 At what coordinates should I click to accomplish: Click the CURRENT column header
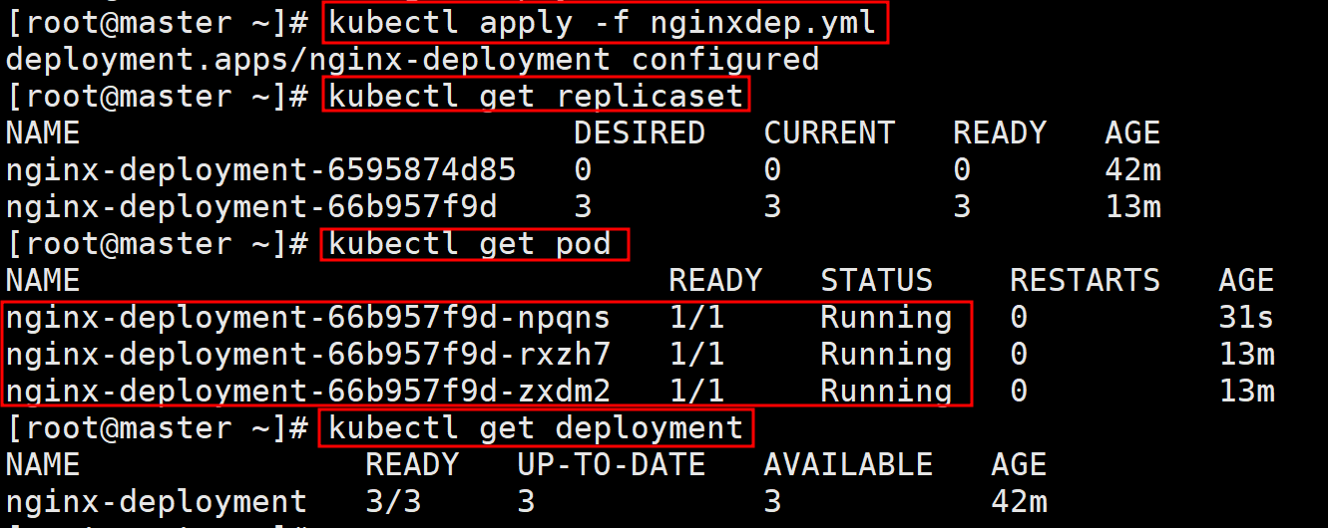coord(829,133)
